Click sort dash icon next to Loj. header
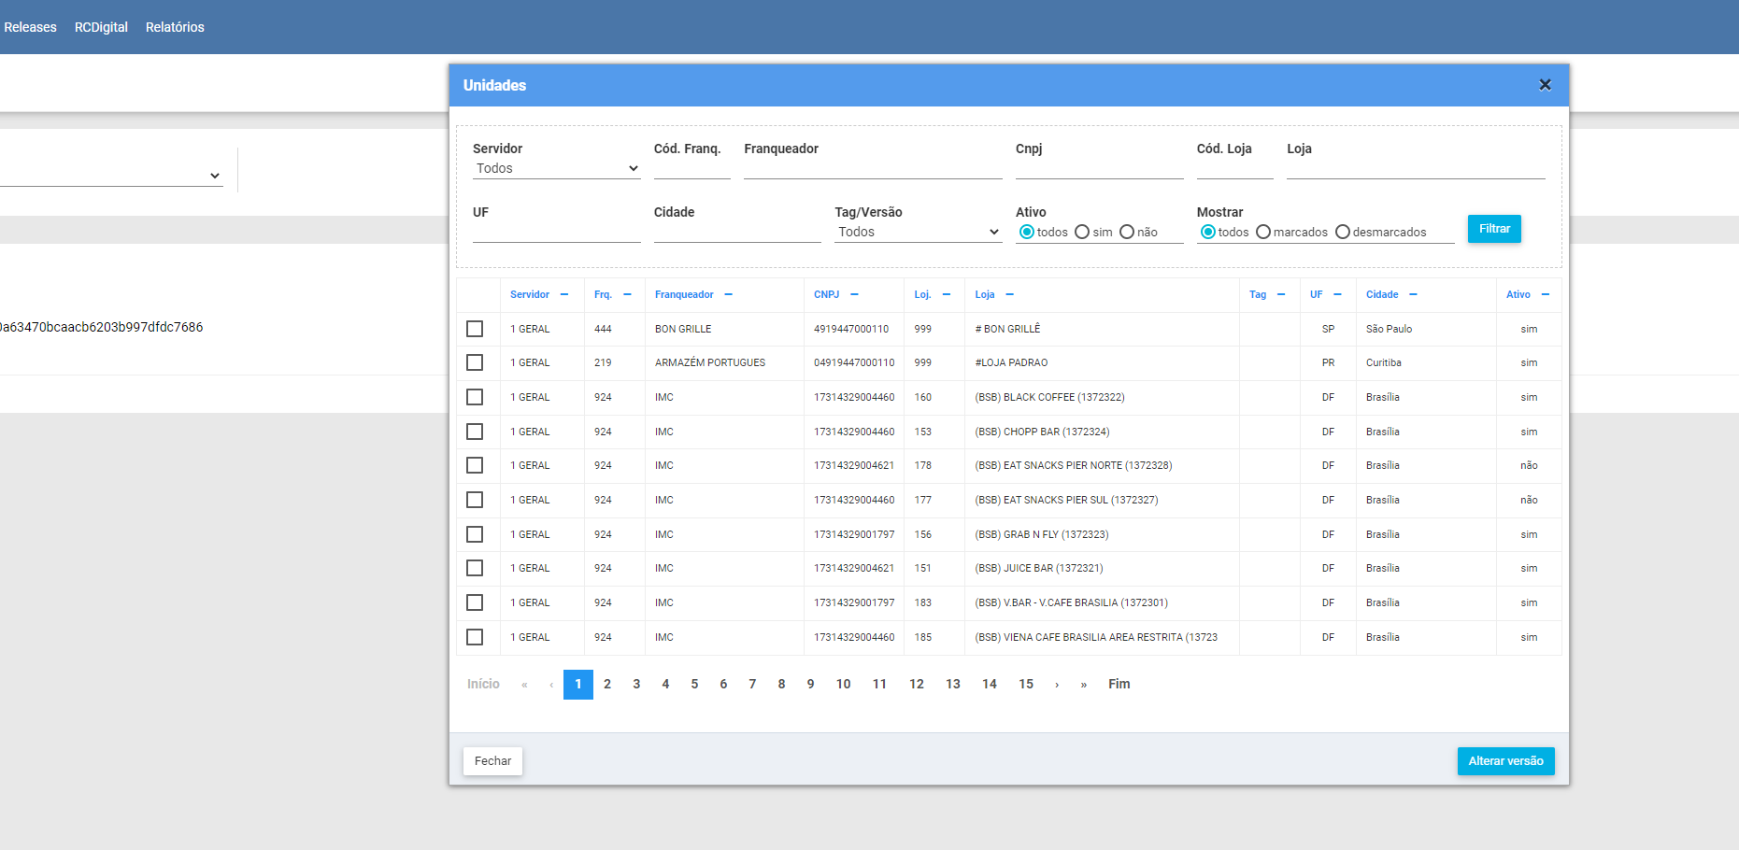Screen dimensions: 1739x850 [947, 294]
